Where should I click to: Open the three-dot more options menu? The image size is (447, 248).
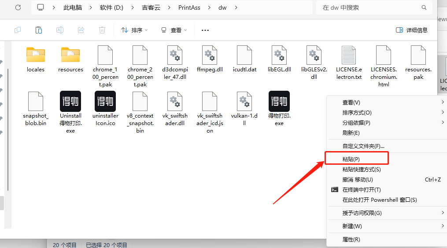[x=205, y=30]
